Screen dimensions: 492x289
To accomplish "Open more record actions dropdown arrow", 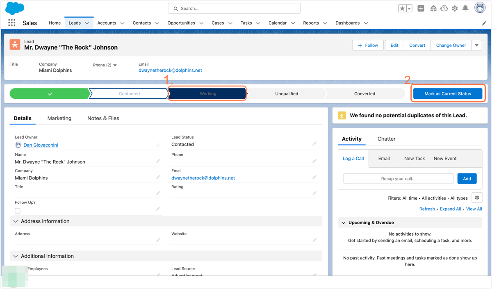I will coord(477,46).
